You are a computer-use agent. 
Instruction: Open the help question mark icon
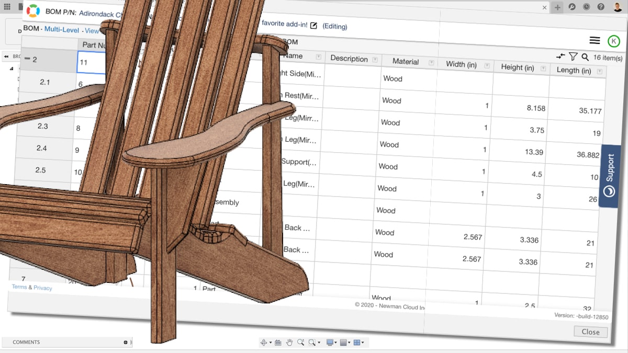tap(601, 7)
